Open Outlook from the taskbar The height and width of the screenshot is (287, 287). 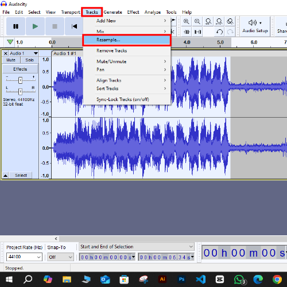tap(105, 280)
